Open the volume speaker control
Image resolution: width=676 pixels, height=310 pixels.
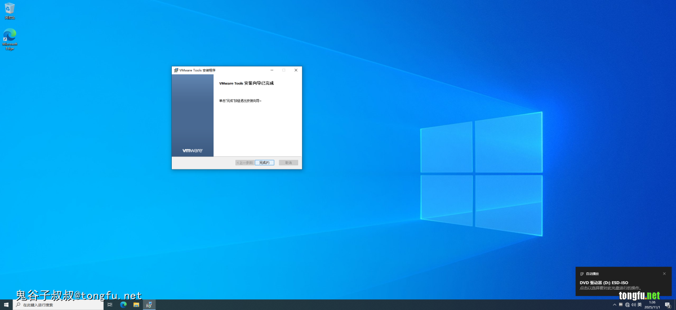tap(633, 304)
